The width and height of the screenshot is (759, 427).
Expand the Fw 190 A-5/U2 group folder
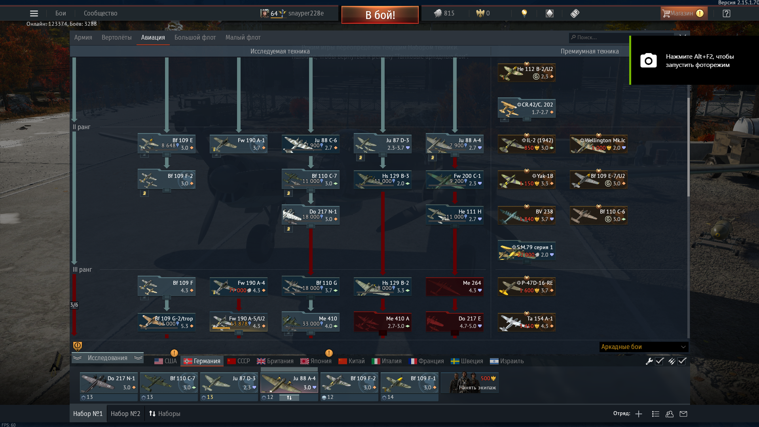tap(239, 333)
